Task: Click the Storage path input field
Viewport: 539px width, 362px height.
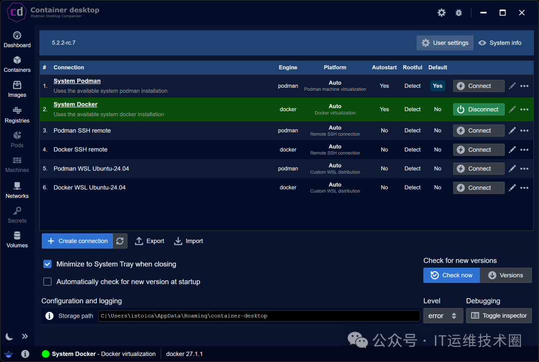Action: [259, 316]
